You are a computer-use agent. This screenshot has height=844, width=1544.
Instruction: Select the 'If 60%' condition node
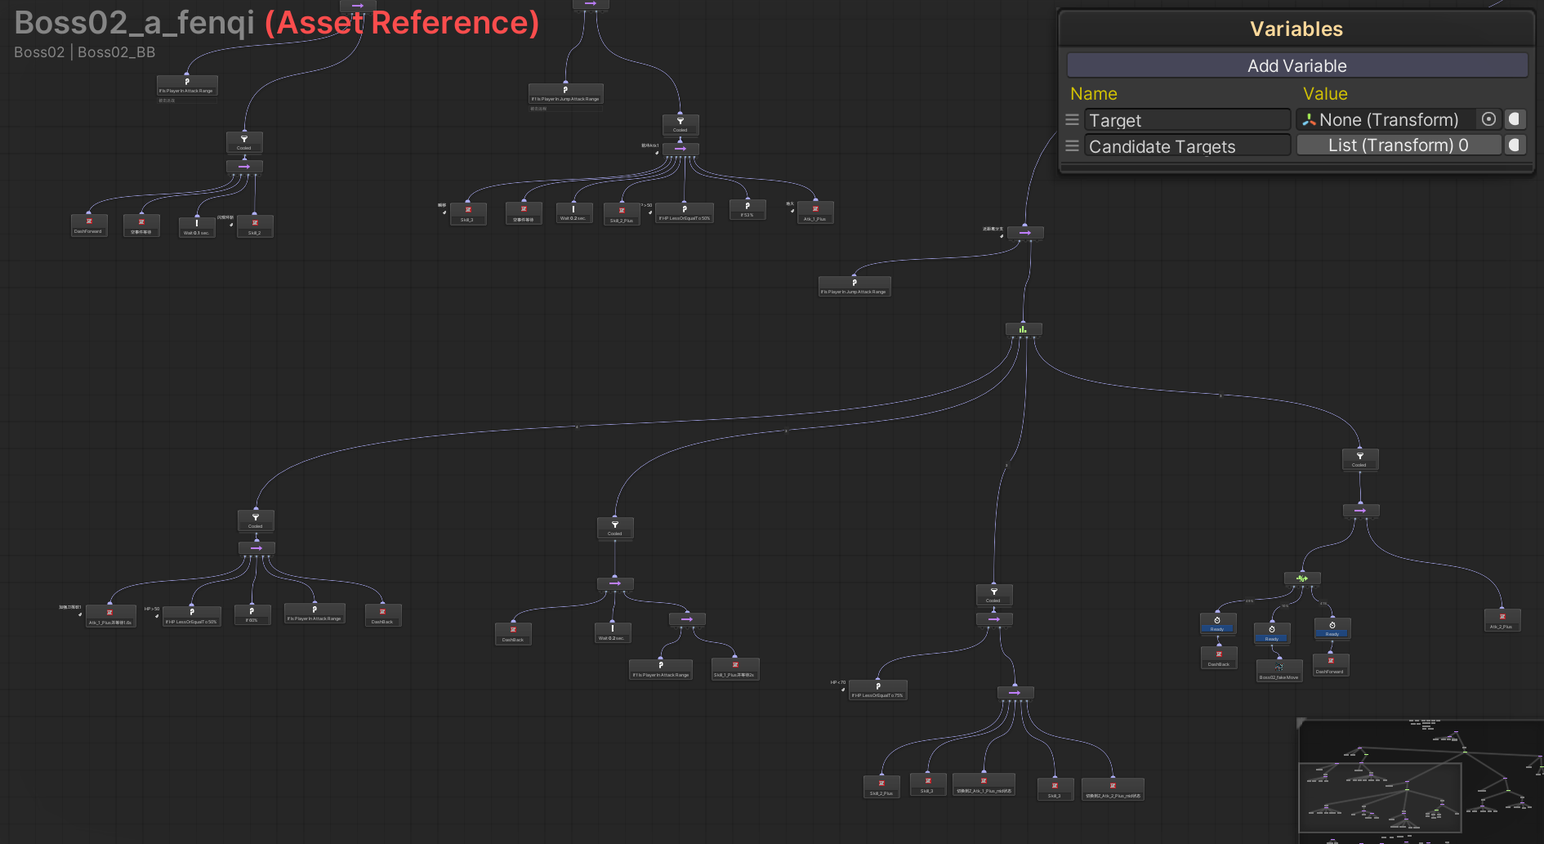252,615
